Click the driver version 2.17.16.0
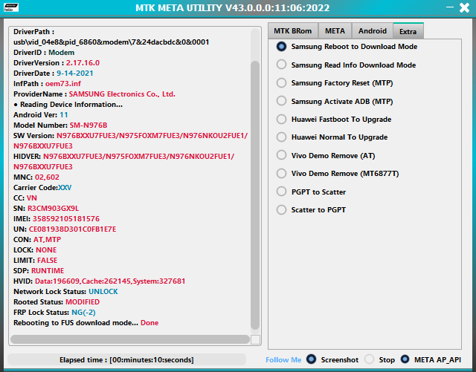476x372 pixels. pyautogui.click(x=83, y=63)
